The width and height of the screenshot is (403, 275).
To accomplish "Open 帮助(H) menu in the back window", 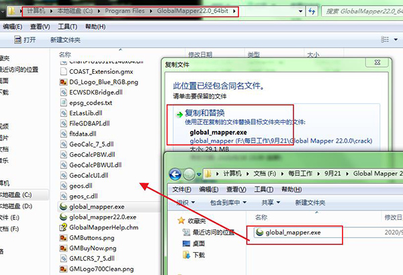I will tap(95, 26).
